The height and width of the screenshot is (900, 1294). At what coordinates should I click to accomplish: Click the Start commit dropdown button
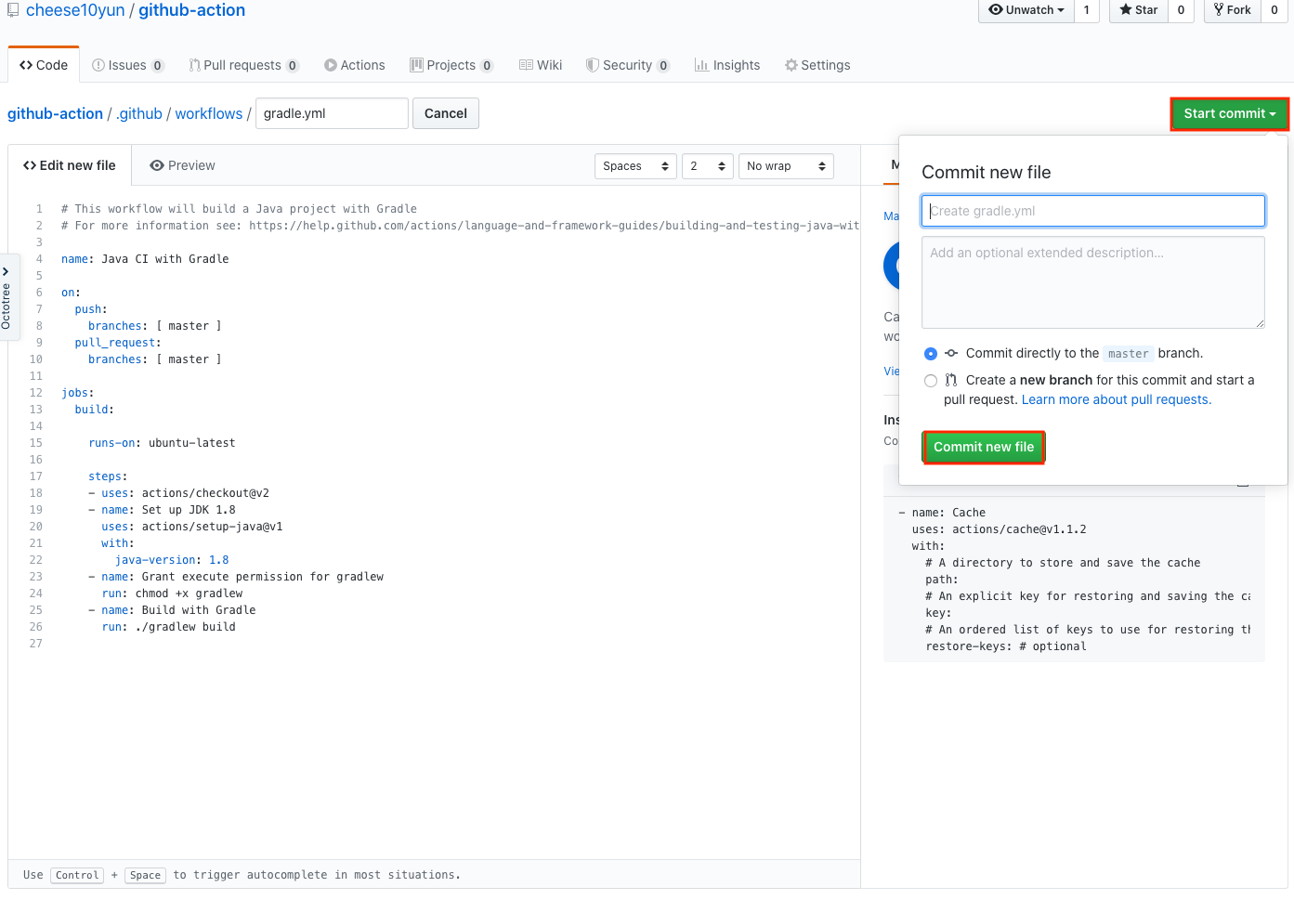1229,113
